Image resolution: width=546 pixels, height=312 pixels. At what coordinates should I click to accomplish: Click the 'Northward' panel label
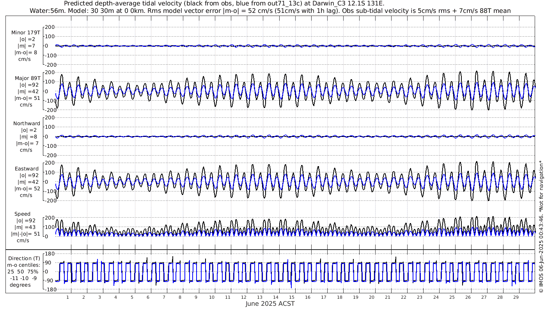tap(27, 123)
